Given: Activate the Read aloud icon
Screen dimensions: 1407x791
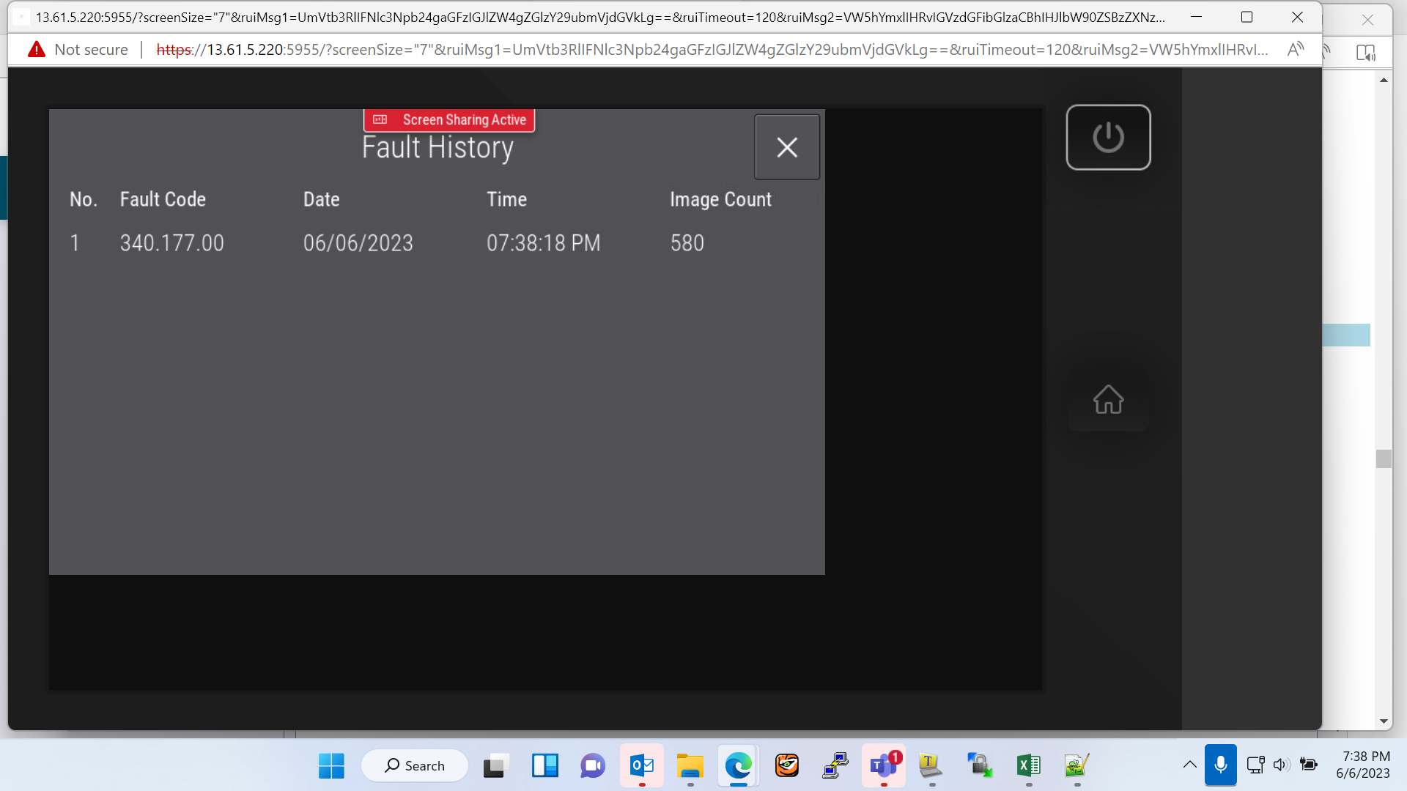Looking at the screenshot, I should (x=1296, y=50).
